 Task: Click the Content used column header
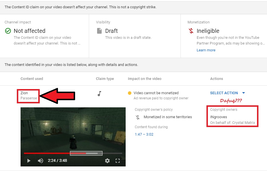coord(32,79)
